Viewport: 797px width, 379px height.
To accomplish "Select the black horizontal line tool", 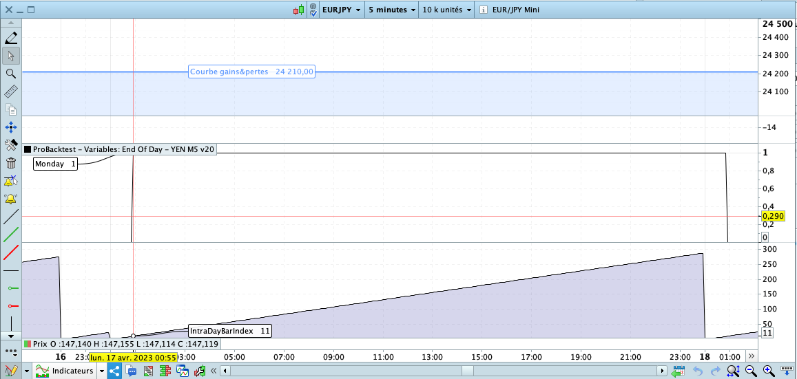I will click(x=11, y=271).
